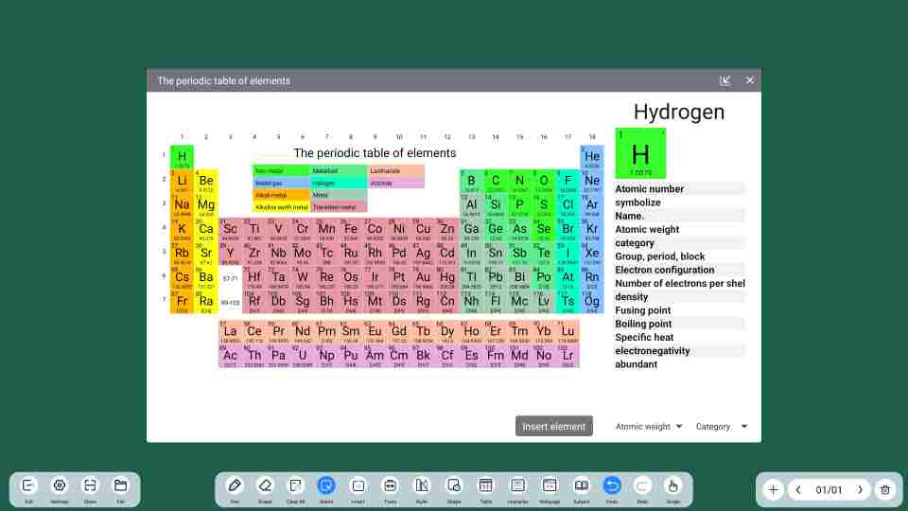Click the Non-metal green legend swatch
The width and height of the screenshot is (908, 511).
(281, 171)
